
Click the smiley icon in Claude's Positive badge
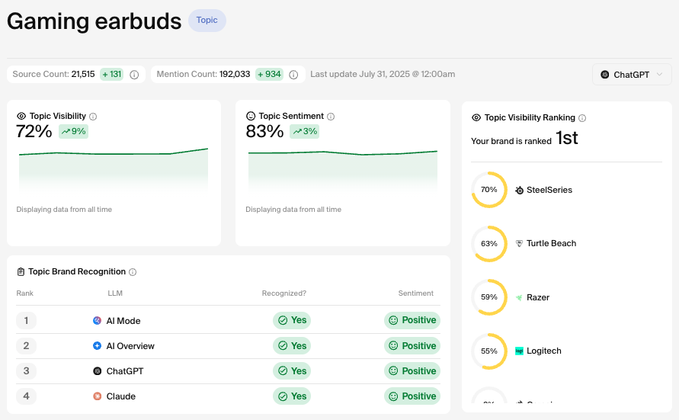(x=393, y=396)
